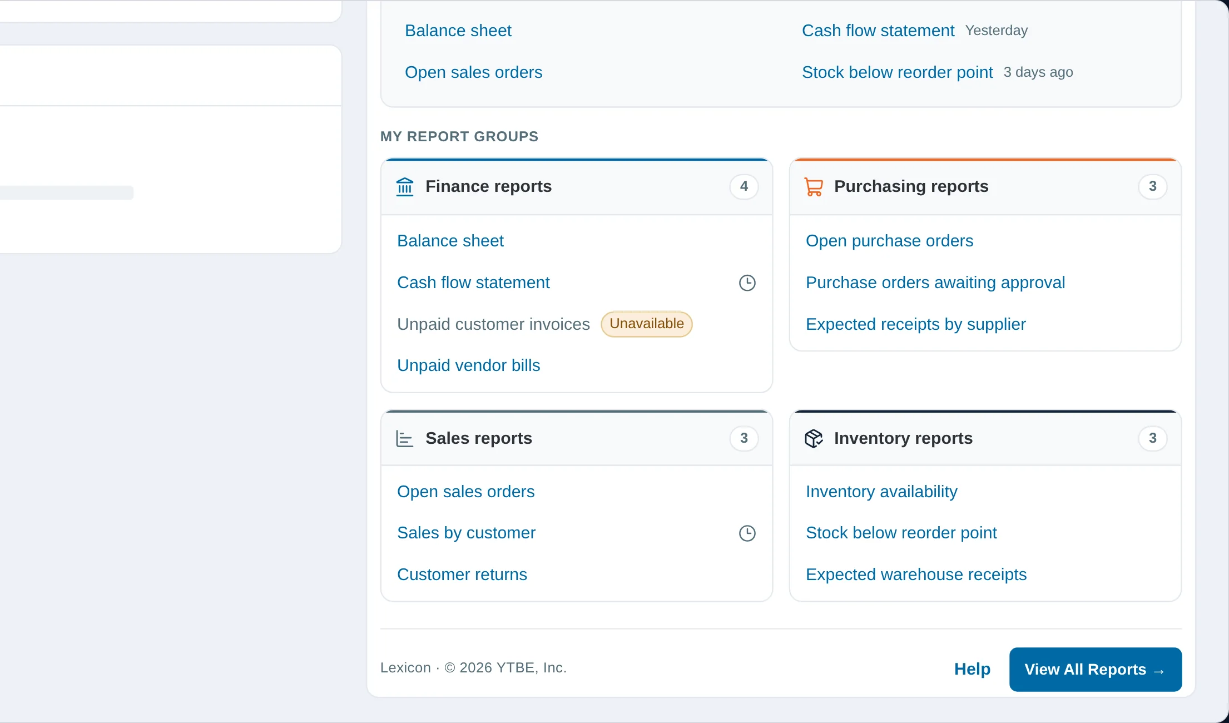Open Expected receipts by supplier report
1229x723 pixels.
point(915,324)
